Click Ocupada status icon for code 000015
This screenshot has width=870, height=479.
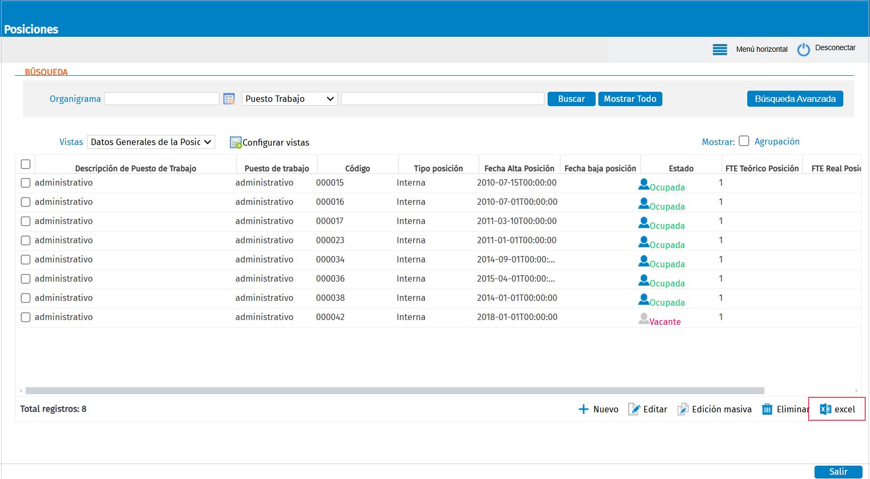[644, 185]
